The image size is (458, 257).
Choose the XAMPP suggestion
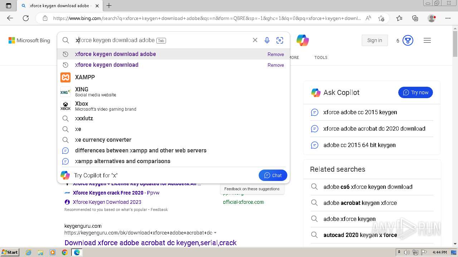(174, 77)
